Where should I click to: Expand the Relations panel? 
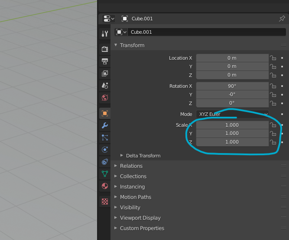pyautogui.click(x=131, y=166)
